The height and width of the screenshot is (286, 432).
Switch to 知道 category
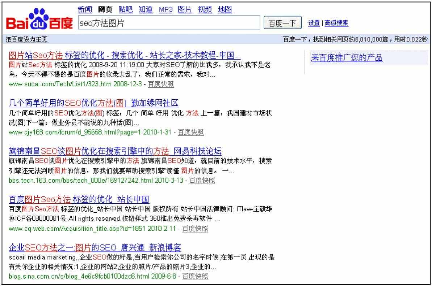(146, 10)
